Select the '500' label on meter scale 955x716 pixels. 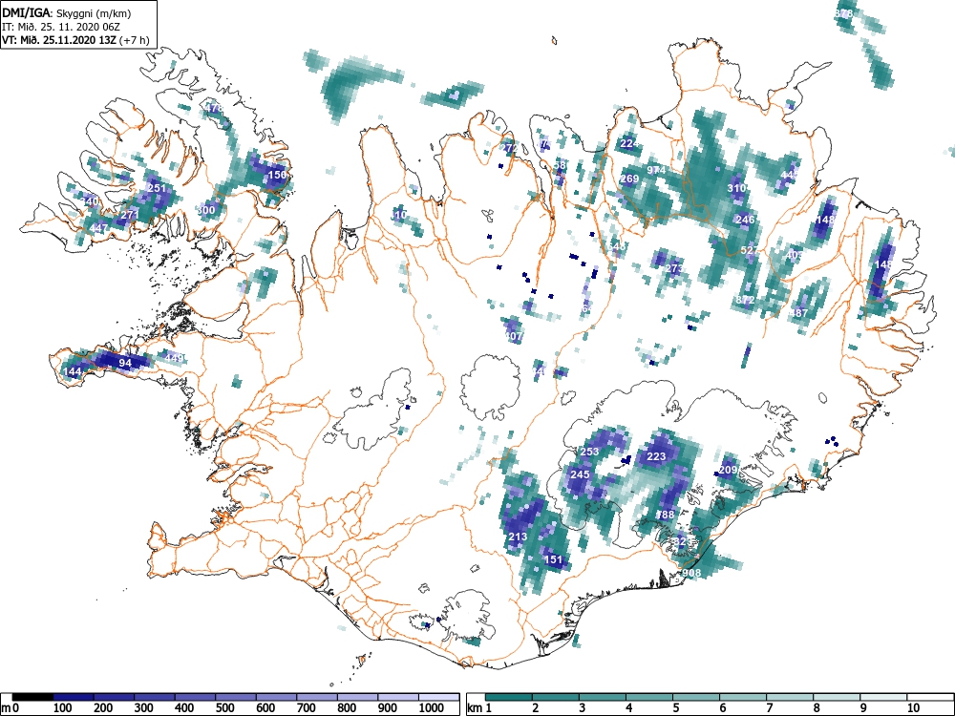224,708
